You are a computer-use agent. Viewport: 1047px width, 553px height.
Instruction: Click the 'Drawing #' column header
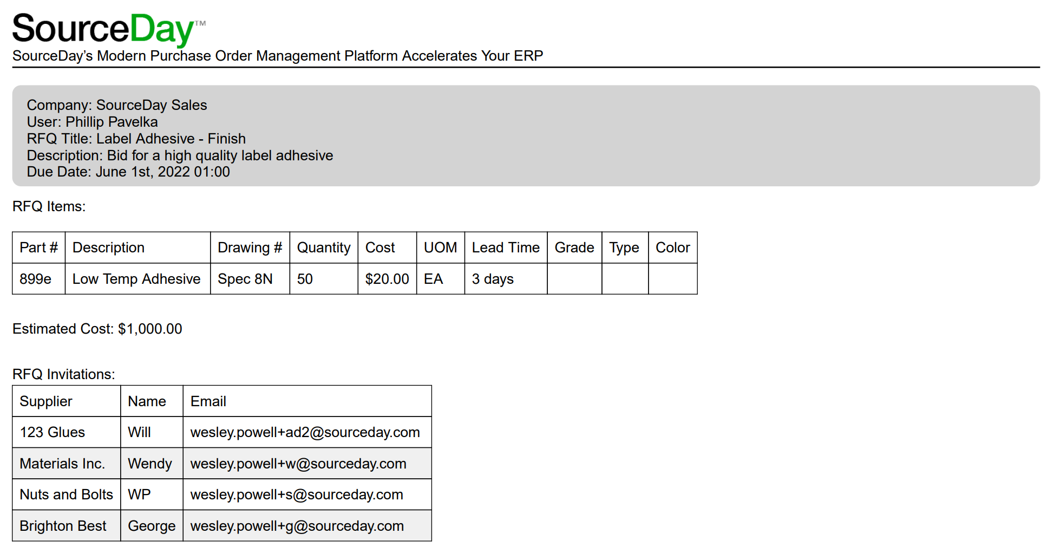point(250,248)
